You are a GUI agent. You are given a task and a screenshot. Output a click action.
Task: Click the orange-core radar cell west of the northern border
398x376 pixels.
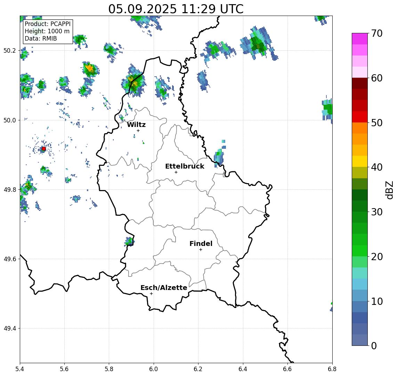coord(90,69)
